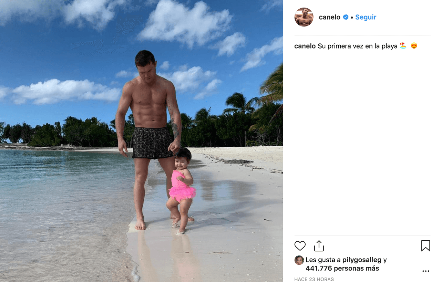View the 441.776 personas más likes list
This screenshot has height=282, width=441.
[342, 268]
